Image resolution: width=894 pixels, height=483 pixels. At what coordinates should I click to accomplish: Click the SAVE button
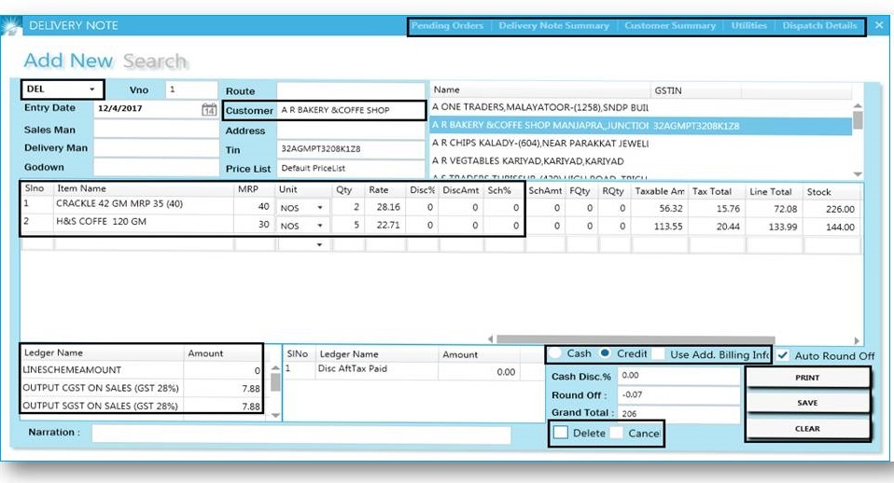point(807,403)
